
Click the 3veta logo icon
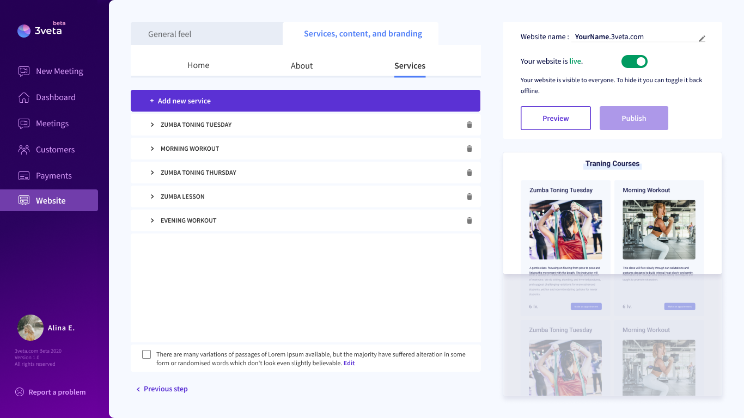click(24, 31)
